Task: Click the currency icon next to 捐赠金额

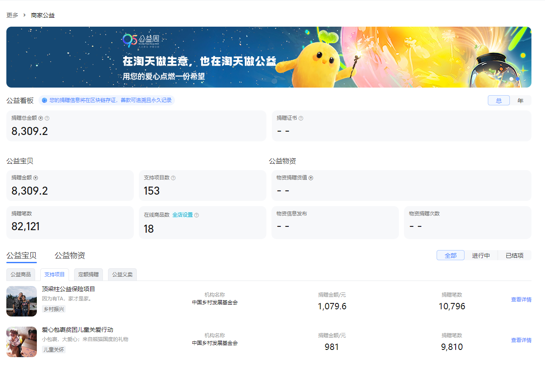Action: pos(36,178)
